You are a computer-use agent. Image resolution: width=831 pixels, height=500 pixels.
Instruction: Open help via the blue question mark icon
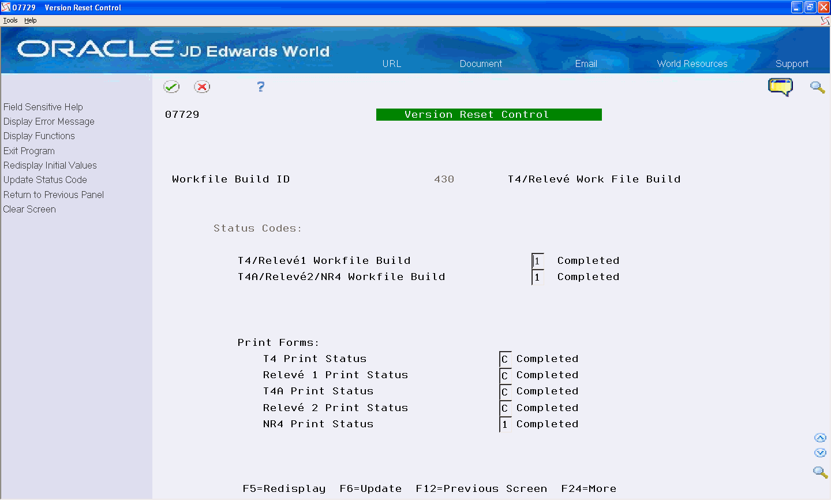(260, 87)
